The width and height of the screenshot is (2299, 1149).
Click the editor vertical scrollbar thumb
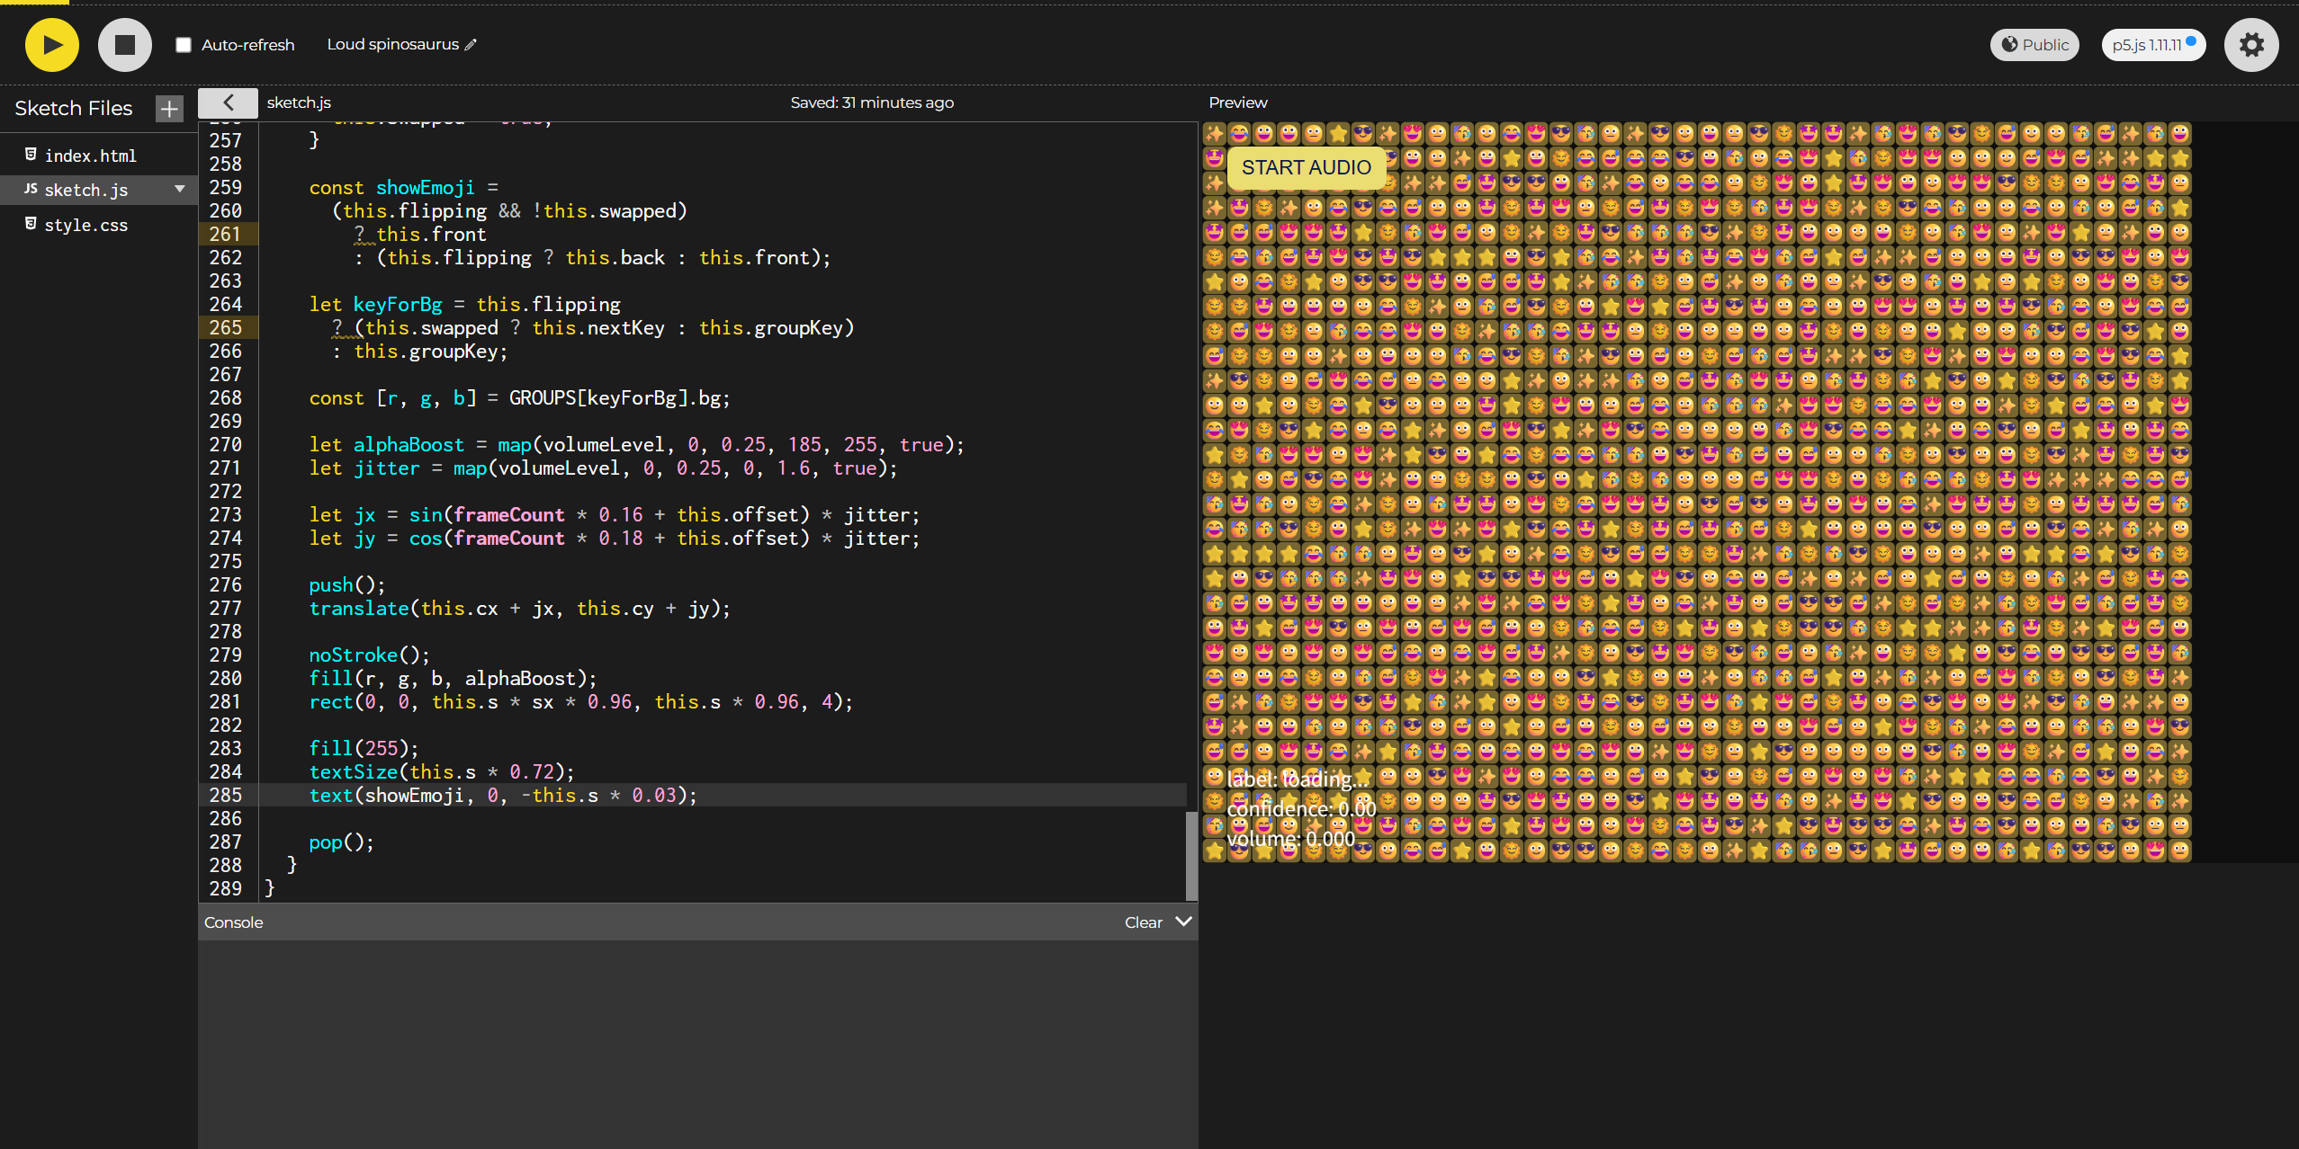click(x=1191, y=854)
